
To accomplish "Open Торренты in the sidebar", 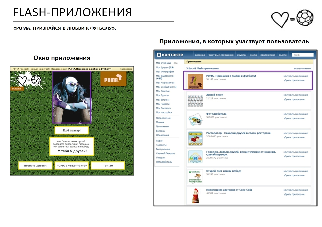I will [x=161, y=145].
